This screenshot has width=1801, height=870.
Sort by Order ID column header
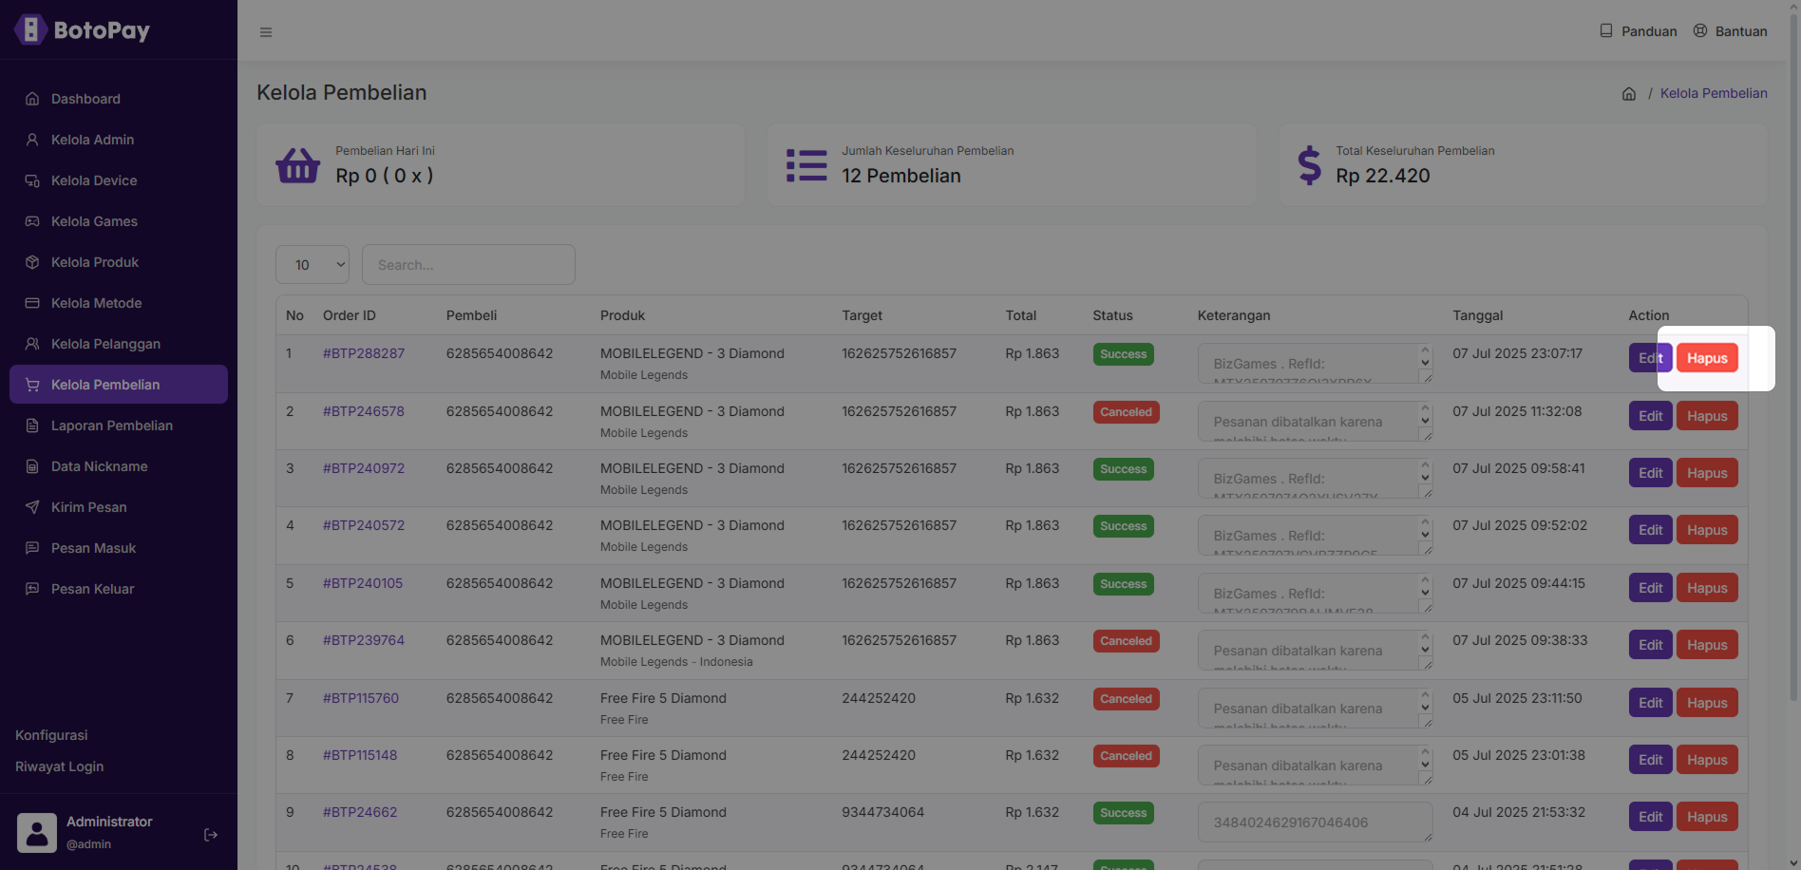point(350,315)
